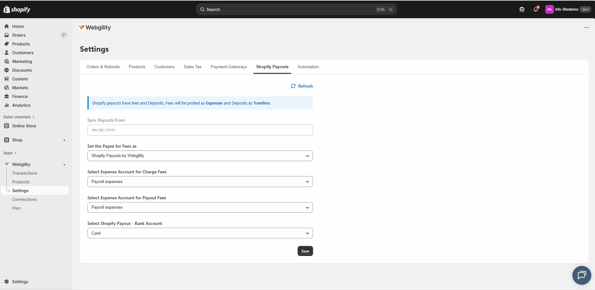Click the Refresh link
This screenshot has width=595, height=290.
click(302, 86)
